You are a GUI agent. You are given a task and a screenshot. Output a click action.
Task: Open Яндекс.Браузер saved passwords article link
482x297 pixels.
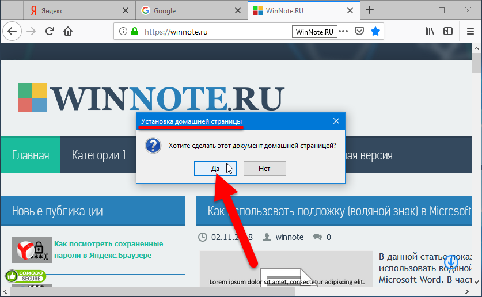(x=108, y=249)
